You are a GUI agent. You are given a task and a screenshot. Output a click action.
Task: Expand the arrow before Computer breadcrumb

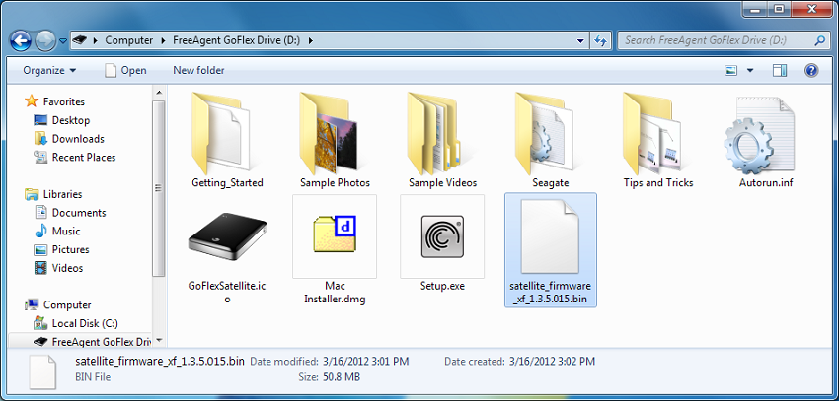click(x=95, y=40)
